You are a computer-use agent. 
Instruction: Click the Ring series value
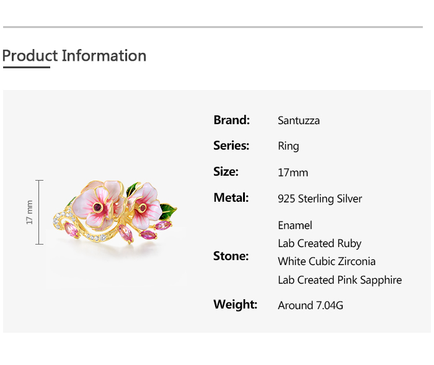288,146
